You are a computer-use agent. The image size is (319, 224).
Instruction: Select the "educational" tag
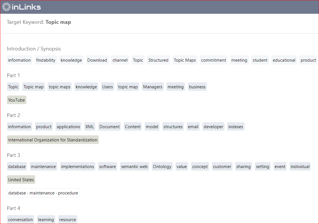pos(284,60)
